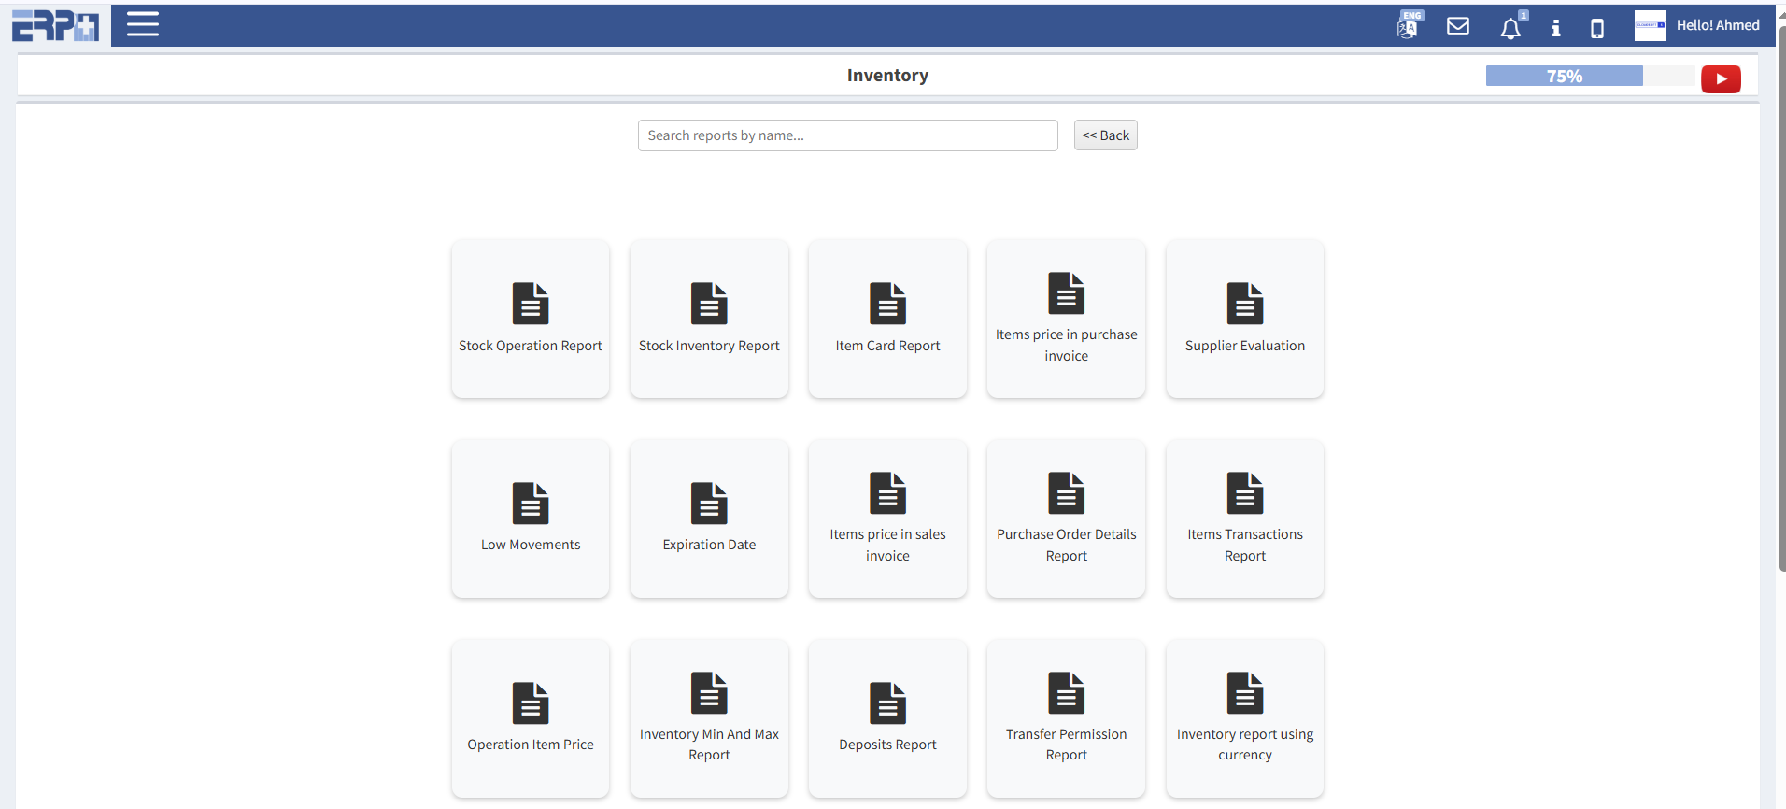Click the ERP logo

click(x=55, y=25)
